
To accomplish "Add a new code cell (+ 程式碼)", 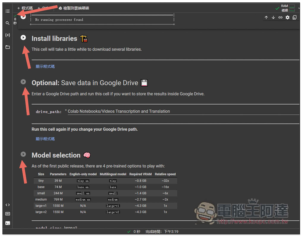I will tap(25, 8).
